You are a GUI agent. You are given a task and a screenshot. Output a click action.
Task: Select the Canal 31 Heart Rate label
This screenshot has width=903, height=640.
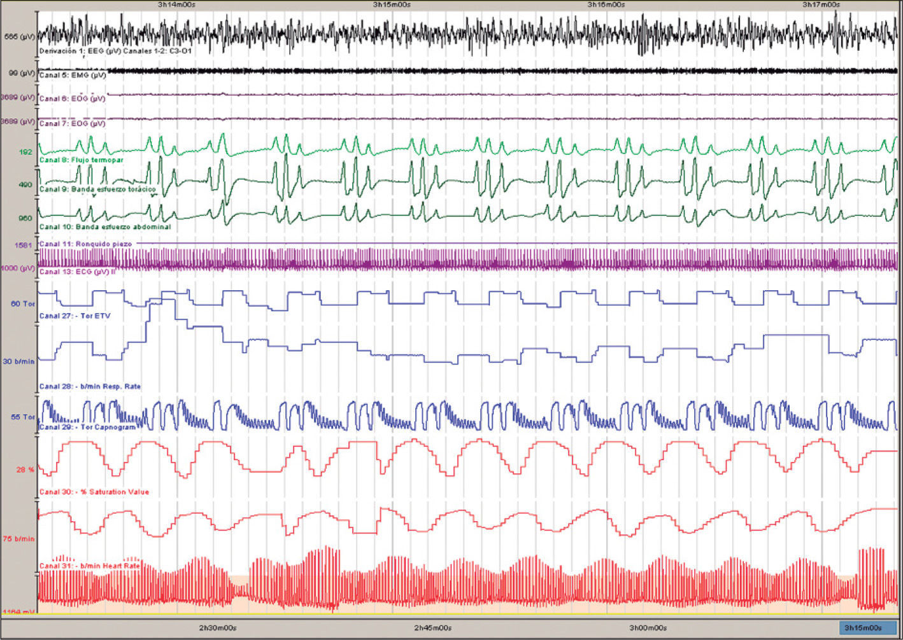(x=89, y=566)
